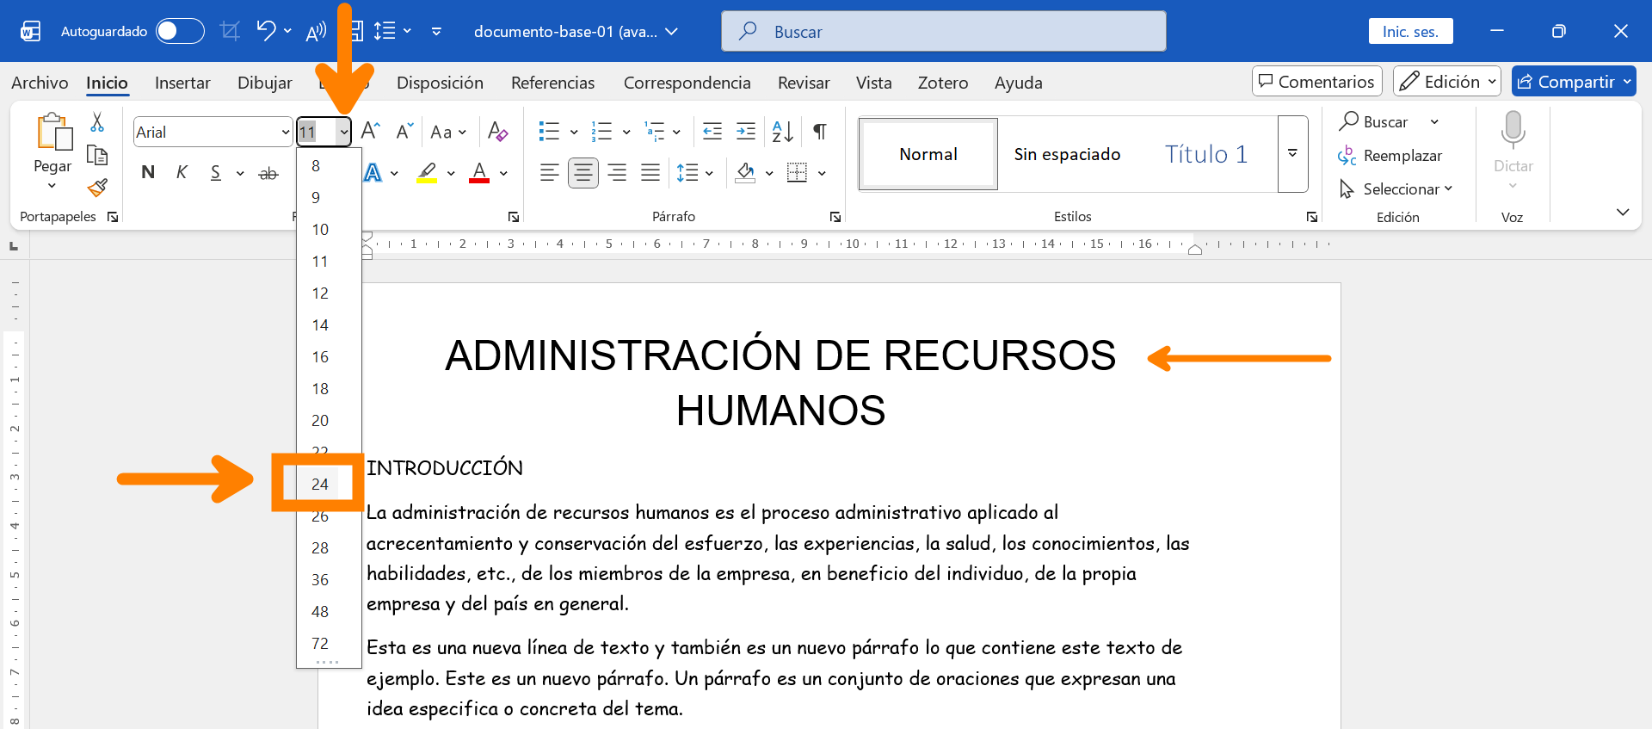Open the Archivo tab
The height and width of the screenshot is (729, 1652).
point(40,83)
